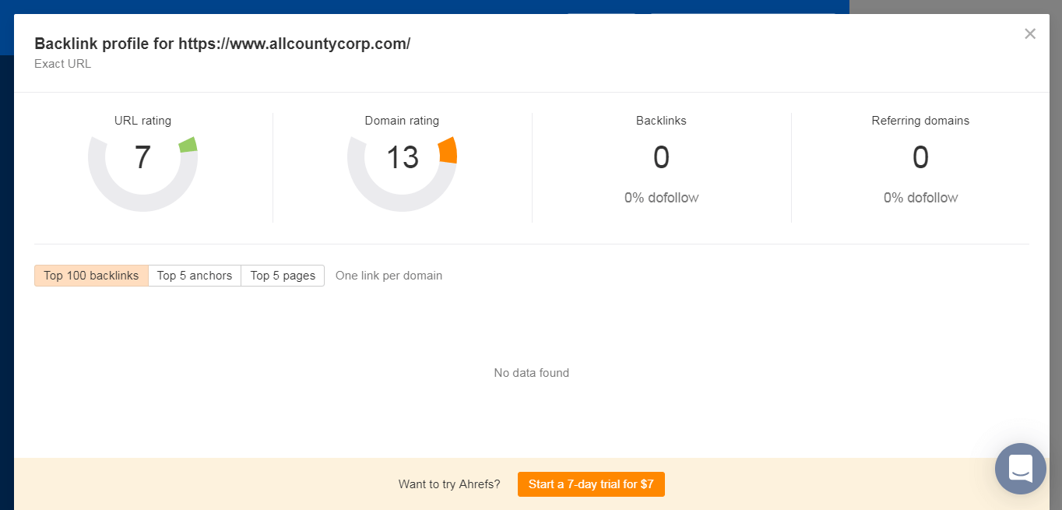Click the green URL rating segment
The height and width of the screenshot is (510, 1062).
188,145
